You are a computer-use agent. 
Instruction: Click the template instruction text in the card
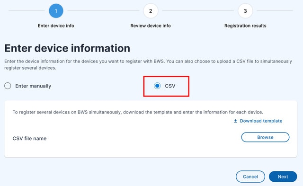point(138,112)
